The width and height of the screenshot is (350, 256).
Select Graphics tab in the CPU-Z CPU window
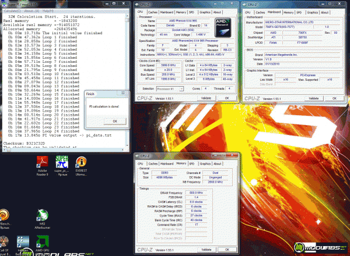click(x=205, y=12)
